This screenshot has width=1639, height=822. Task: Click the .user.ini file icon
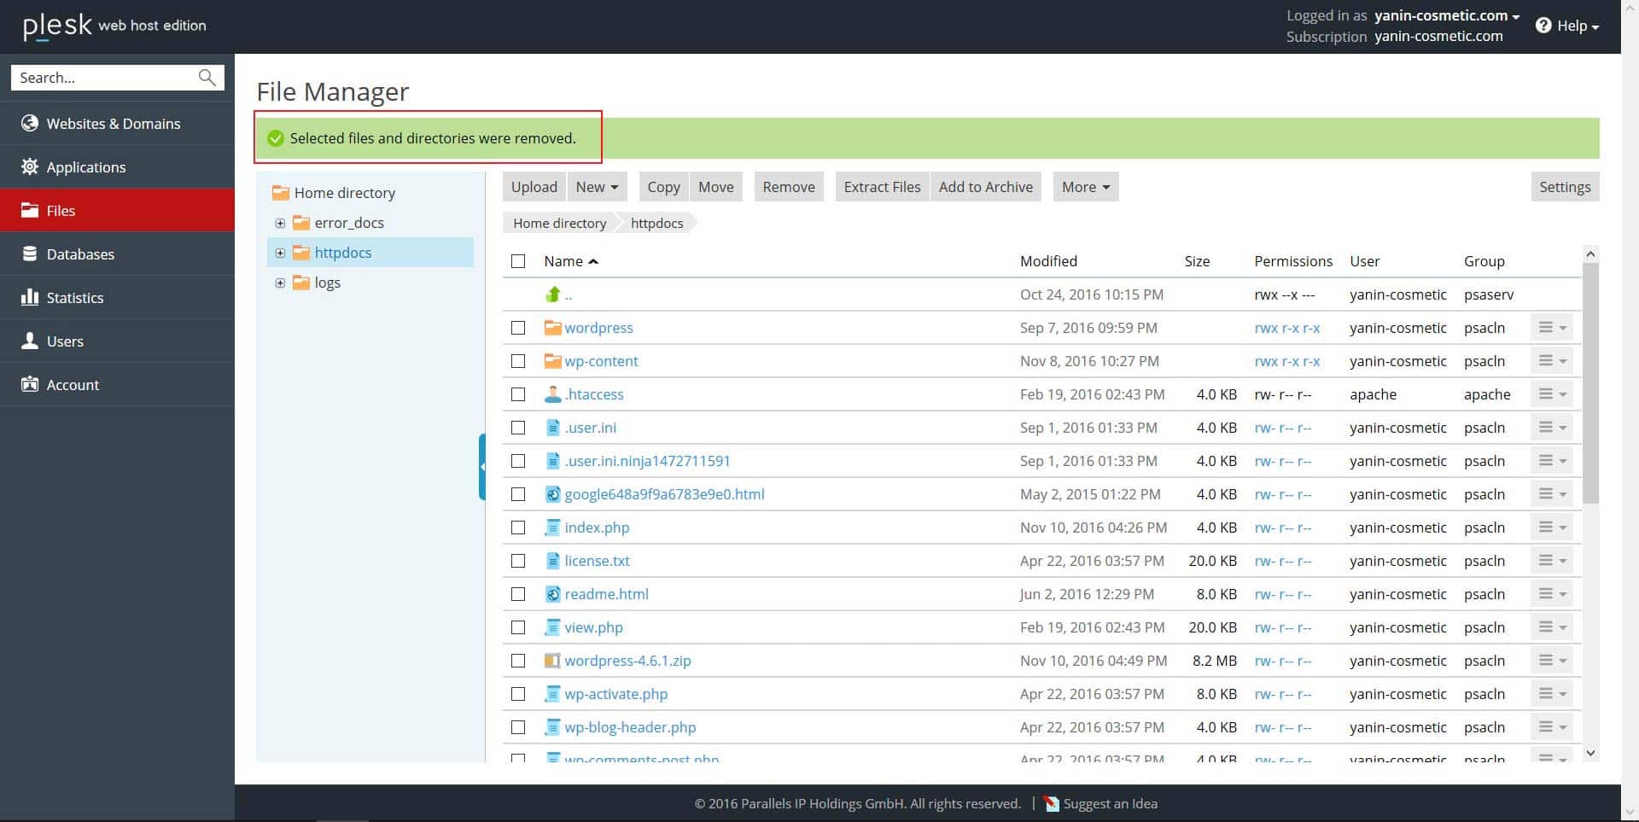(552, 428)
